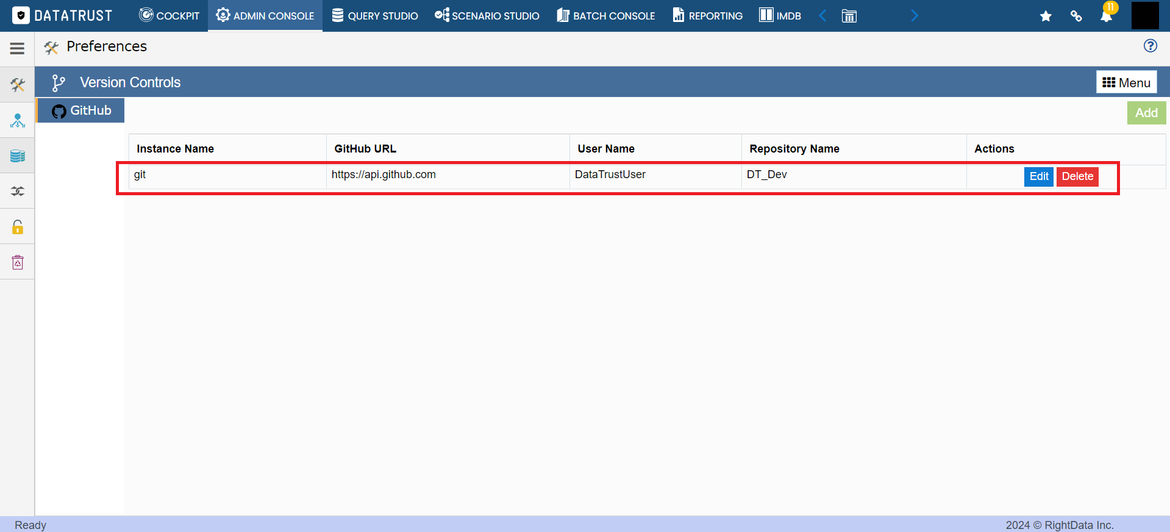The image size is (1170, 532).
Task: Expand the Menu grid dropdown
Action: click(x=1126, y=82)
